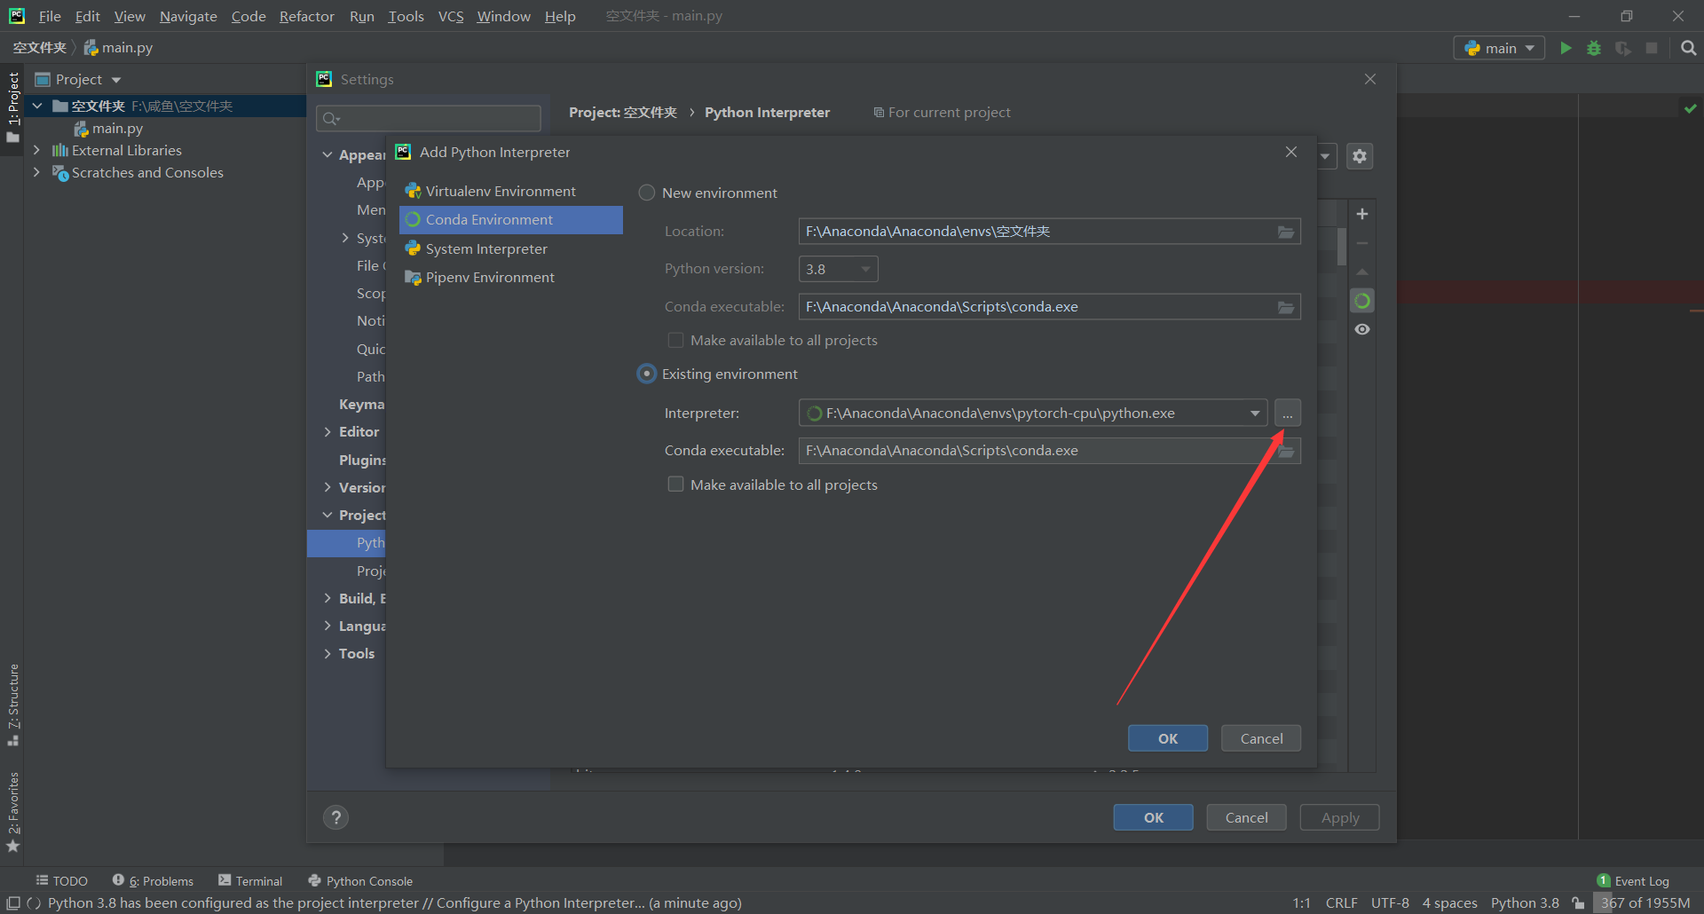1704x914 pixels.
Task: Toggle tool window bars icon in status bar
Action: (12, 903)
